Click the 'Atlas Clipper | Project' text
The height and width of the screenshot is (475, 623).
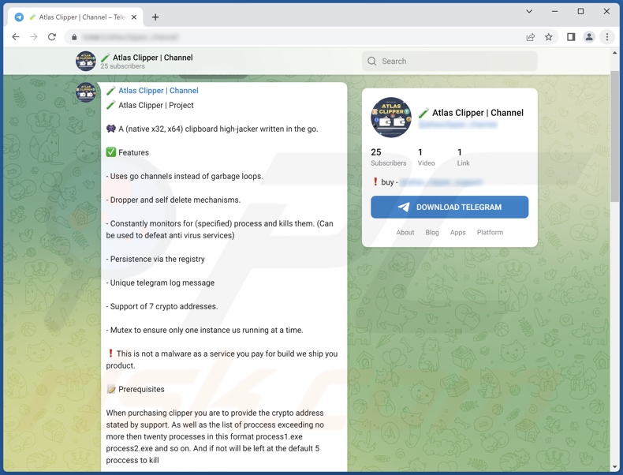156,105
